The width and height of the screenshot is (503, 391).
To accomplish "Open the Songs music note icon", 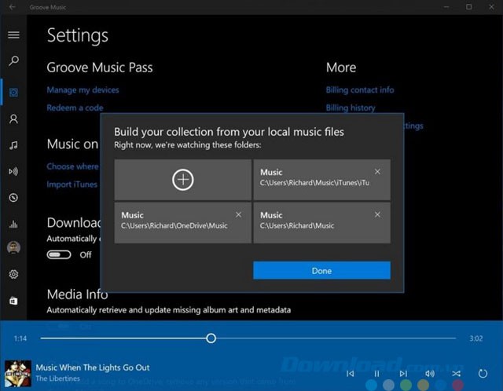I will click(x=13, y=145).
